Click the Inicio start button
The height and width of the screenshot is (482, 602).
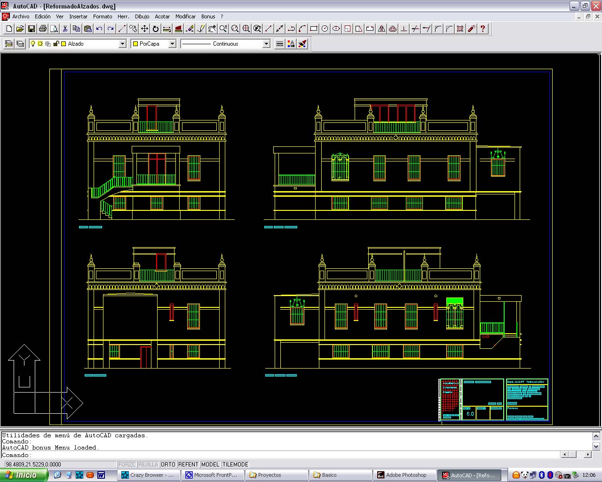click(x=24, y=475)
